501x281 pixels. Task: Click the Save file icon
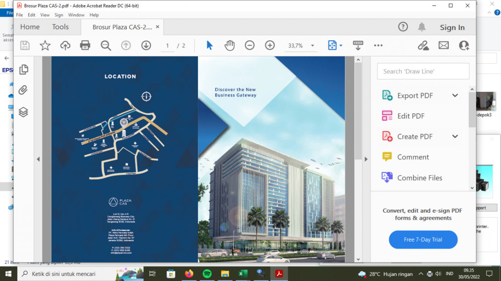click(25, 45)
